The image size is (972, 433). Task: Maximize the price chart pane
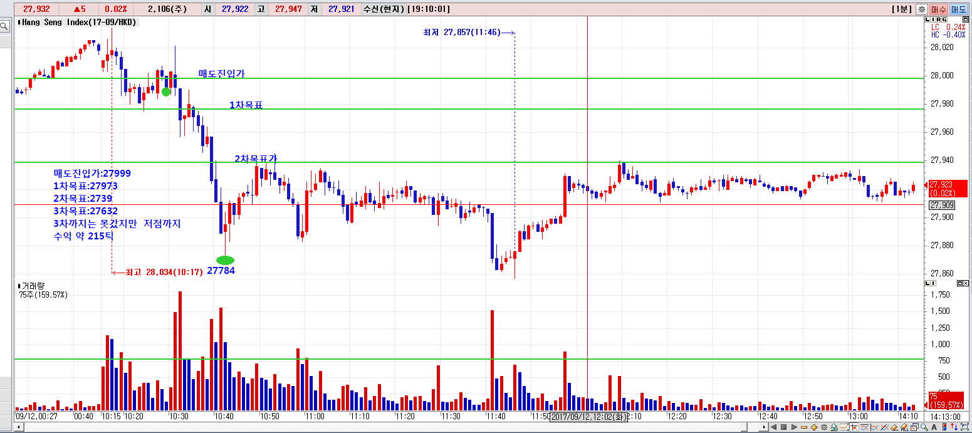click(966, 19)
